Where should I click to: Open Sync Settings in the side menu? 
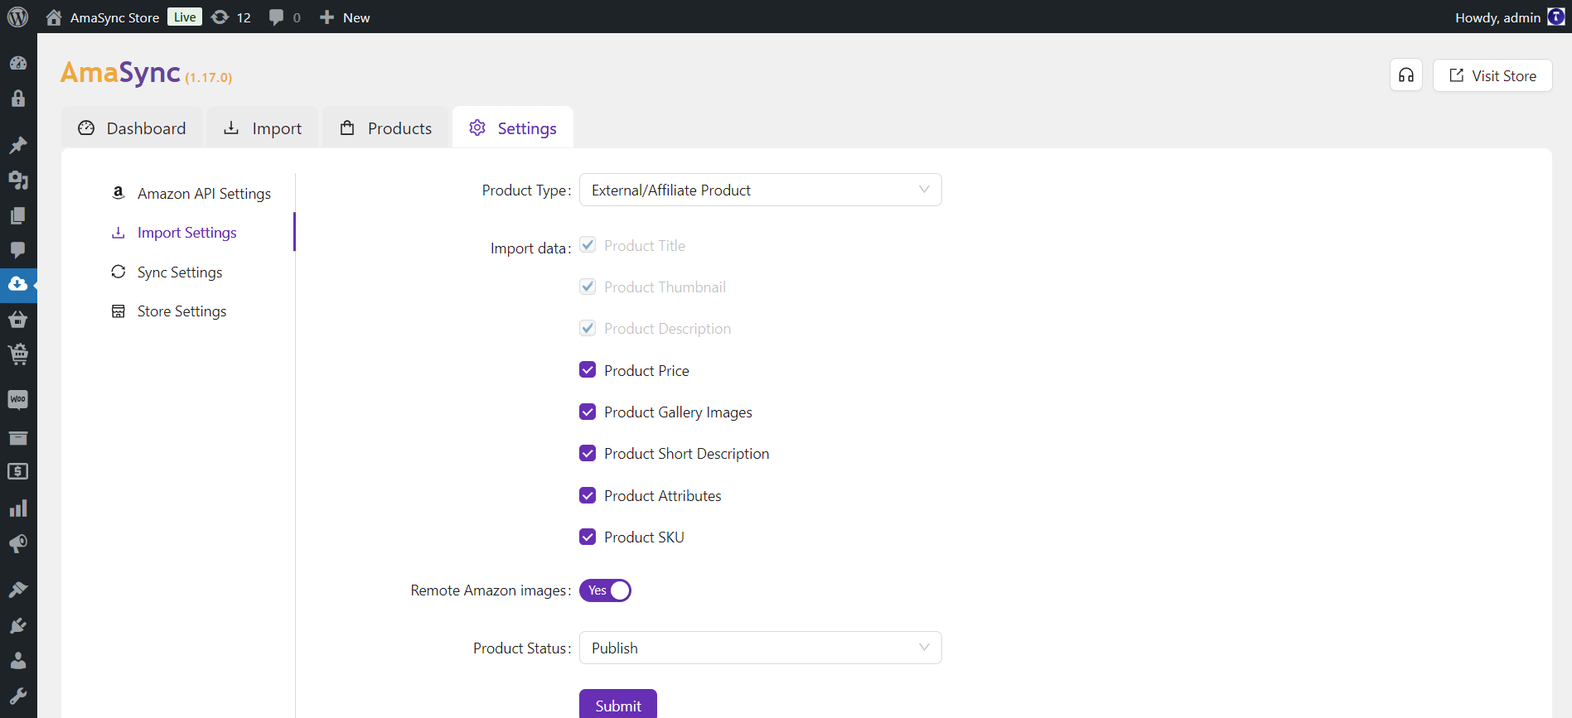click(179, 272)
